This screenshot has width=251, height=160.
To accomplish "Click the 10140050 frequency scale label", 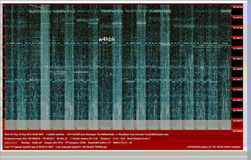I will click(238, 49).
